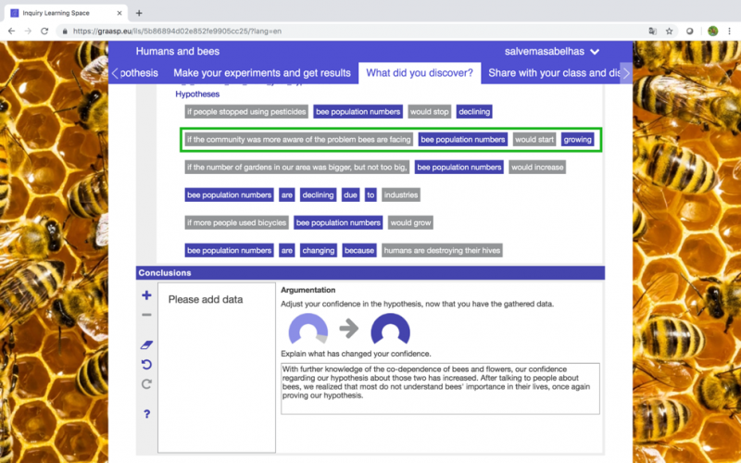The height and width of the screenshot is (463, 741).
Task: Select hypothesis about more people used bicycles
Action: 309,222
